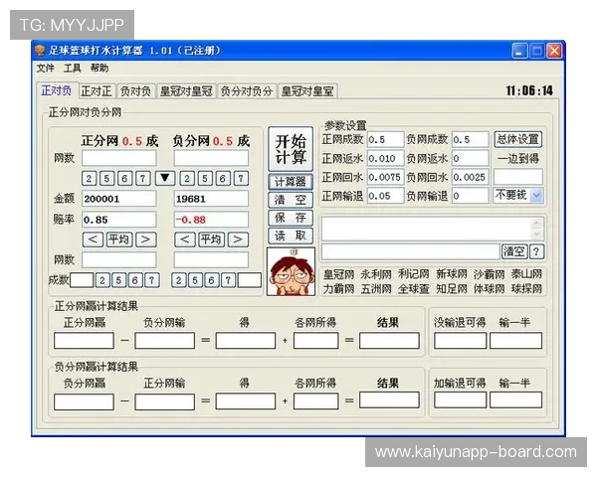Click the 读取 button
The image size is (597, 477).
tap(291, 236)
